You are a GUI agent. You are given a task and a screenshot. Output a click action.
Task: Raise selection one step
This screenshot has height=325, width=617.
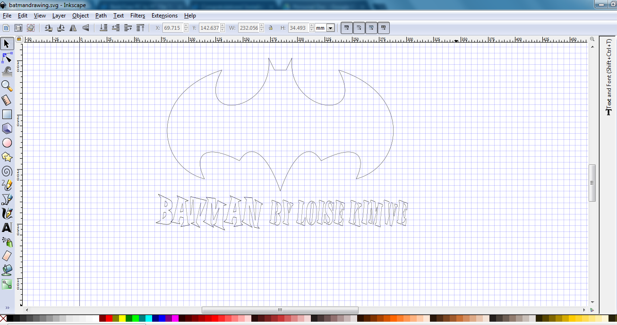click(x=128, y=28)
